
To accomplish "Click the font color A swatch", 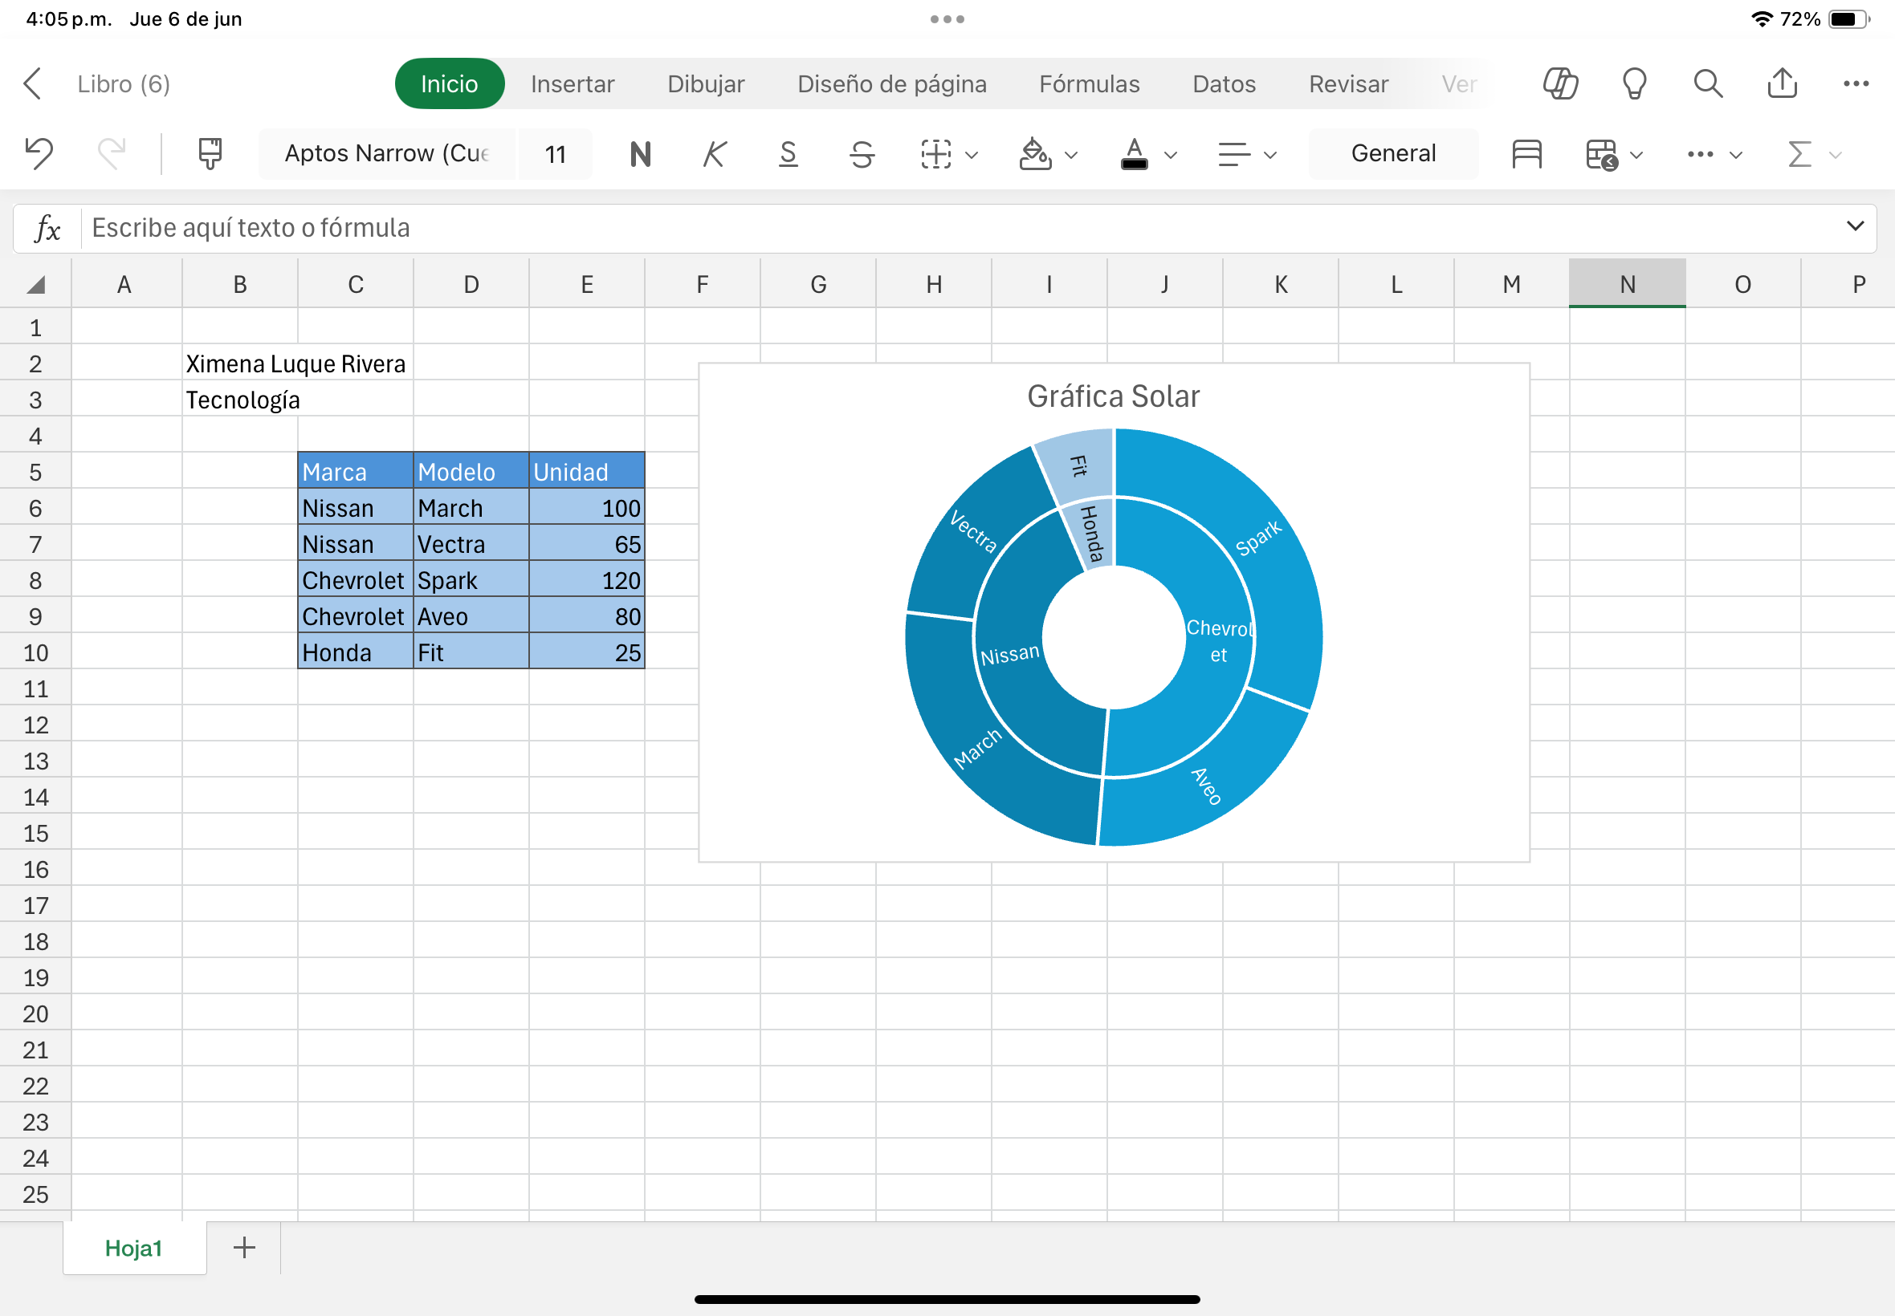I will 1135,153.
